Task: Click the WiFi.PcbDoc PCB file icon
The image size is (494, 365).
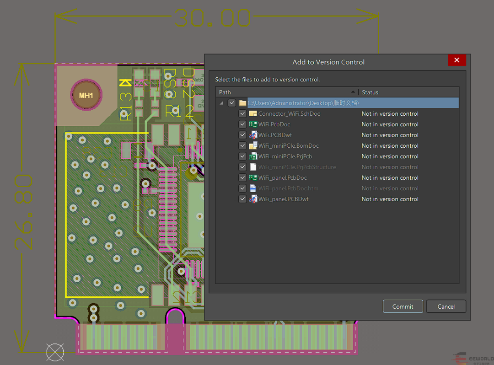Action: coord(253,124)
